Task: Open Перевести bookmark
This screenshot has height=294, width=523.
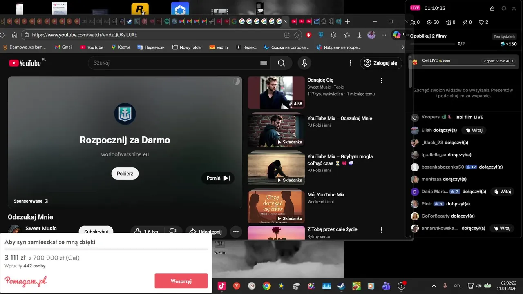Action: [152, 47]
